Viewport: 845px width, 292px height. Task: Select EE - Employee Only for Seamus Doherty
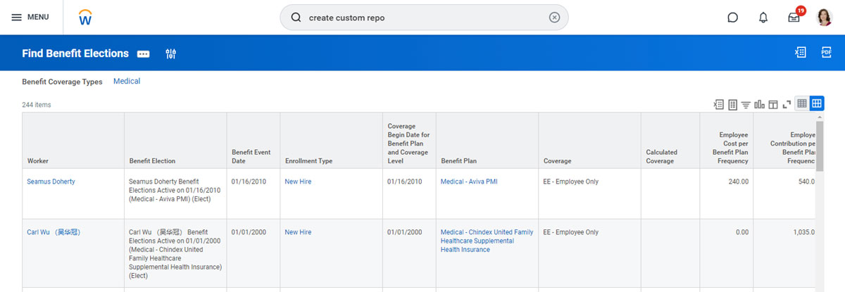tap(571, 182)
